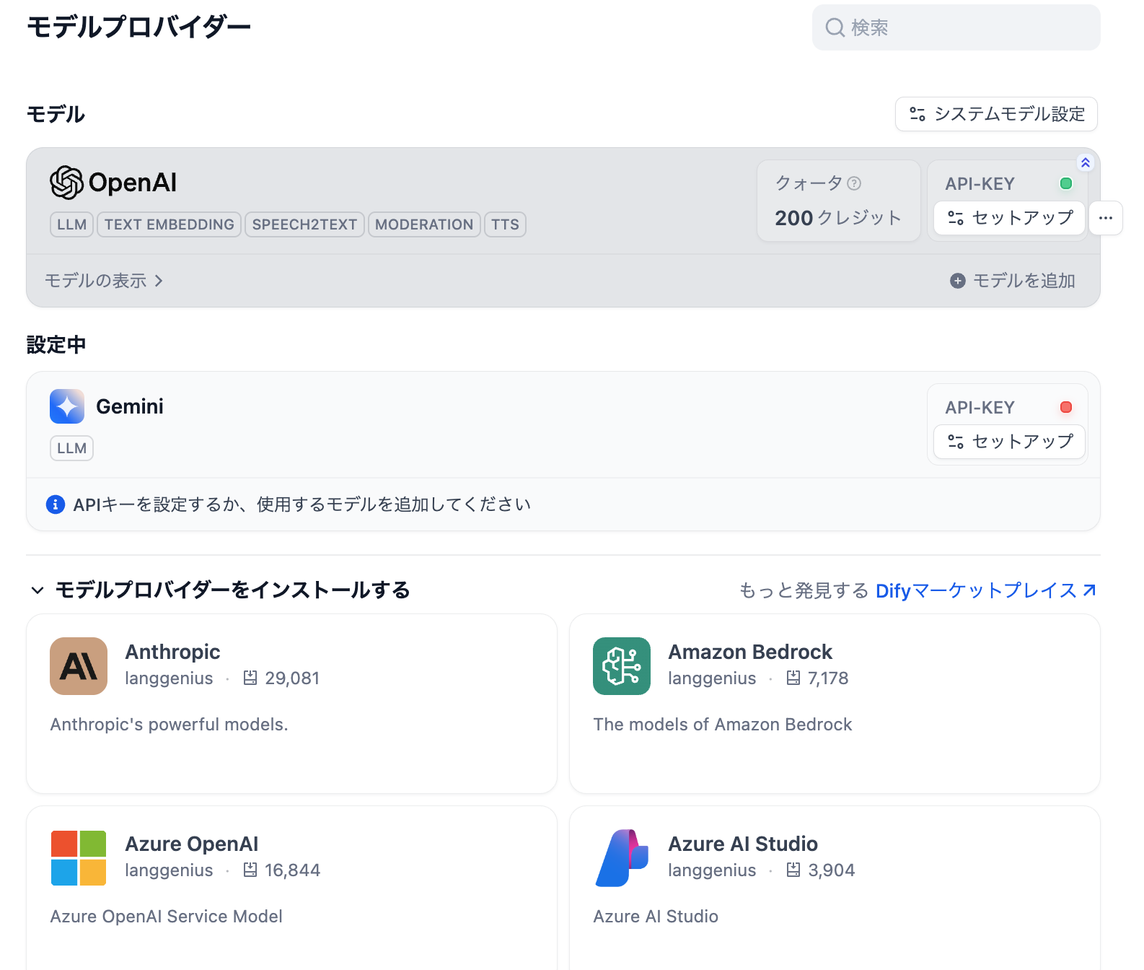Click the green API-KEY status indicator for OpenAI
The image size is (1144, 970).
pos(1066,183)
